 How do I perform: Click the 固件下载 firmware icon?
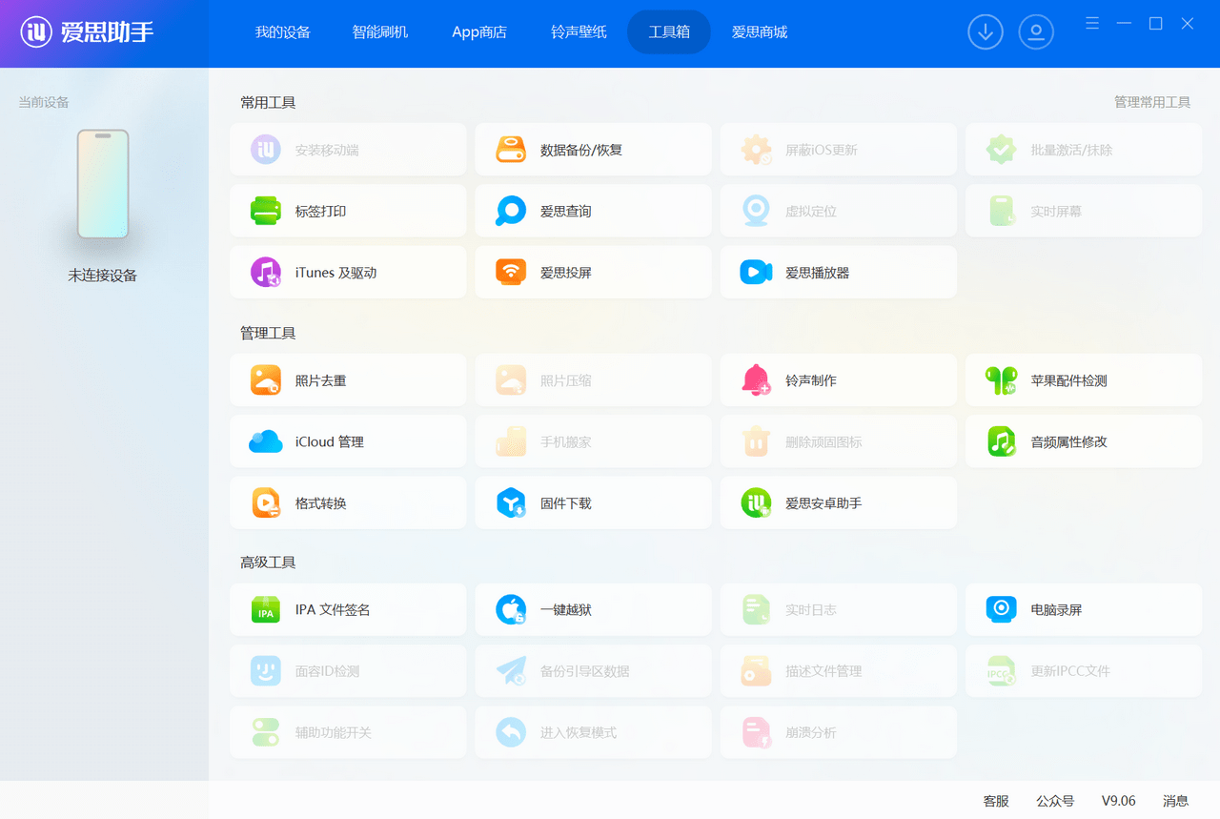point(511,503)
